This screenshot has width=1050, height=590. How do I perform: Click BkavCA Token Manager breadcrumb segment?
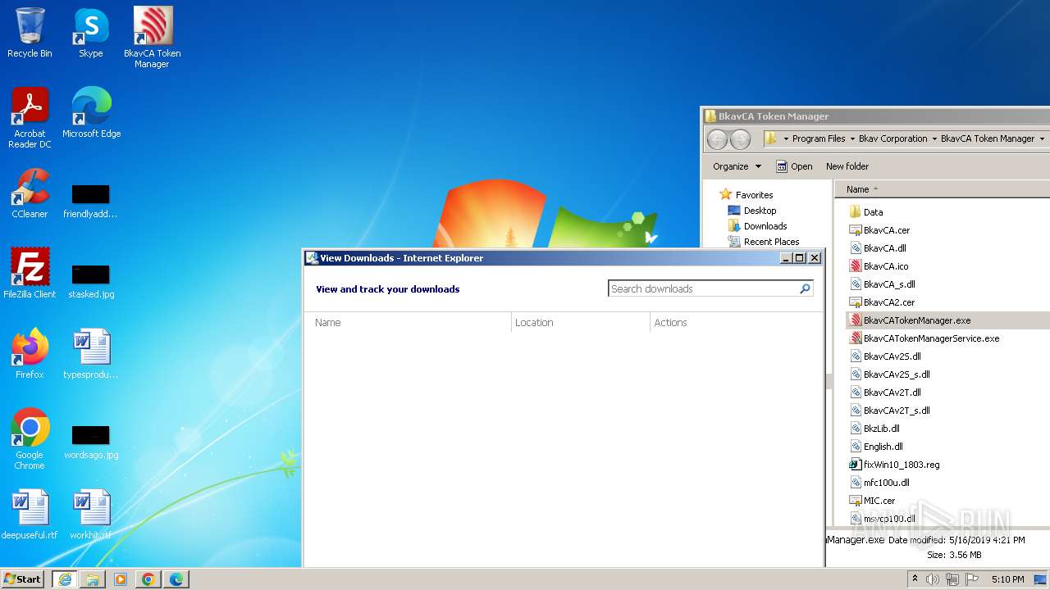tap(987, 138)
